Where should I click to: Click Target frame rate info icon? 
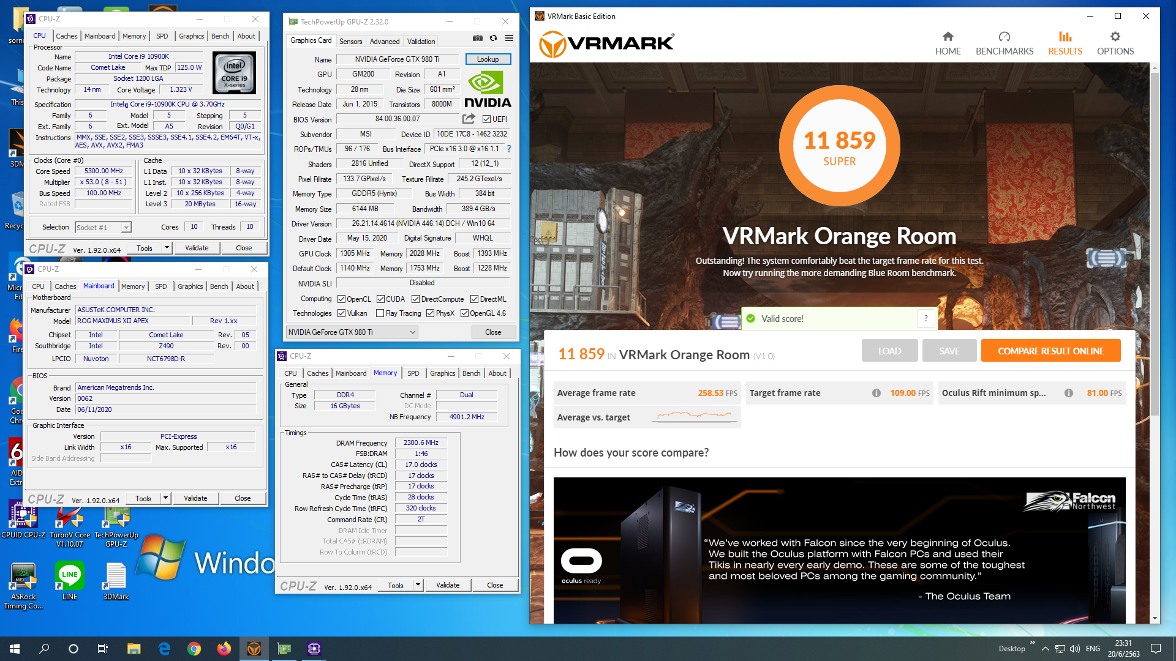876,393
